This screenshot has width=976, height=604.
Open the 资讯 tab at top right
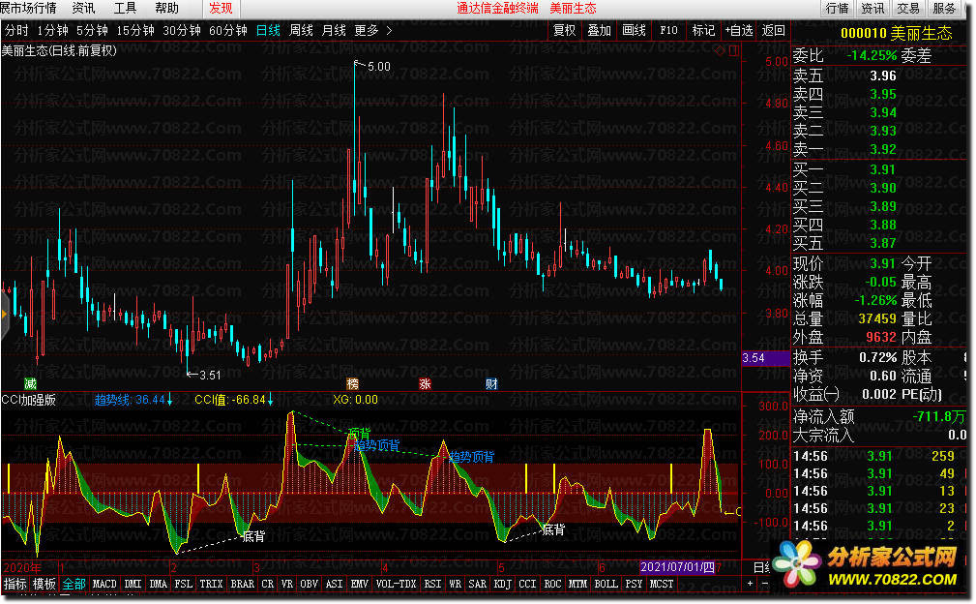pos(872,8)
